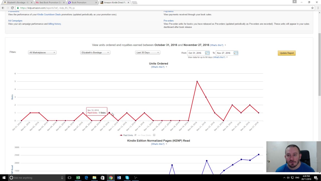The image size is (321, 181).
Task: Open the From date calendar picker icon
Action: (x=207, y=53)
